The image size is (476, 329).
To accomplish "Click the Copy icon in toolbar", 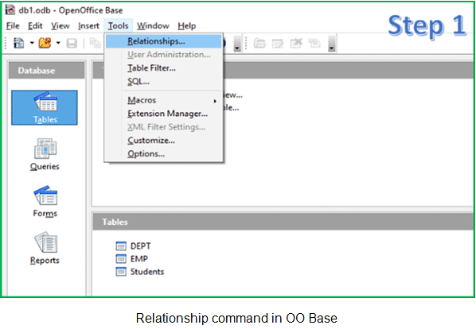I will click(x=96, y=44).
